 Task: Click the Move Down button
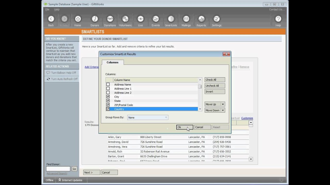(213, 110)
